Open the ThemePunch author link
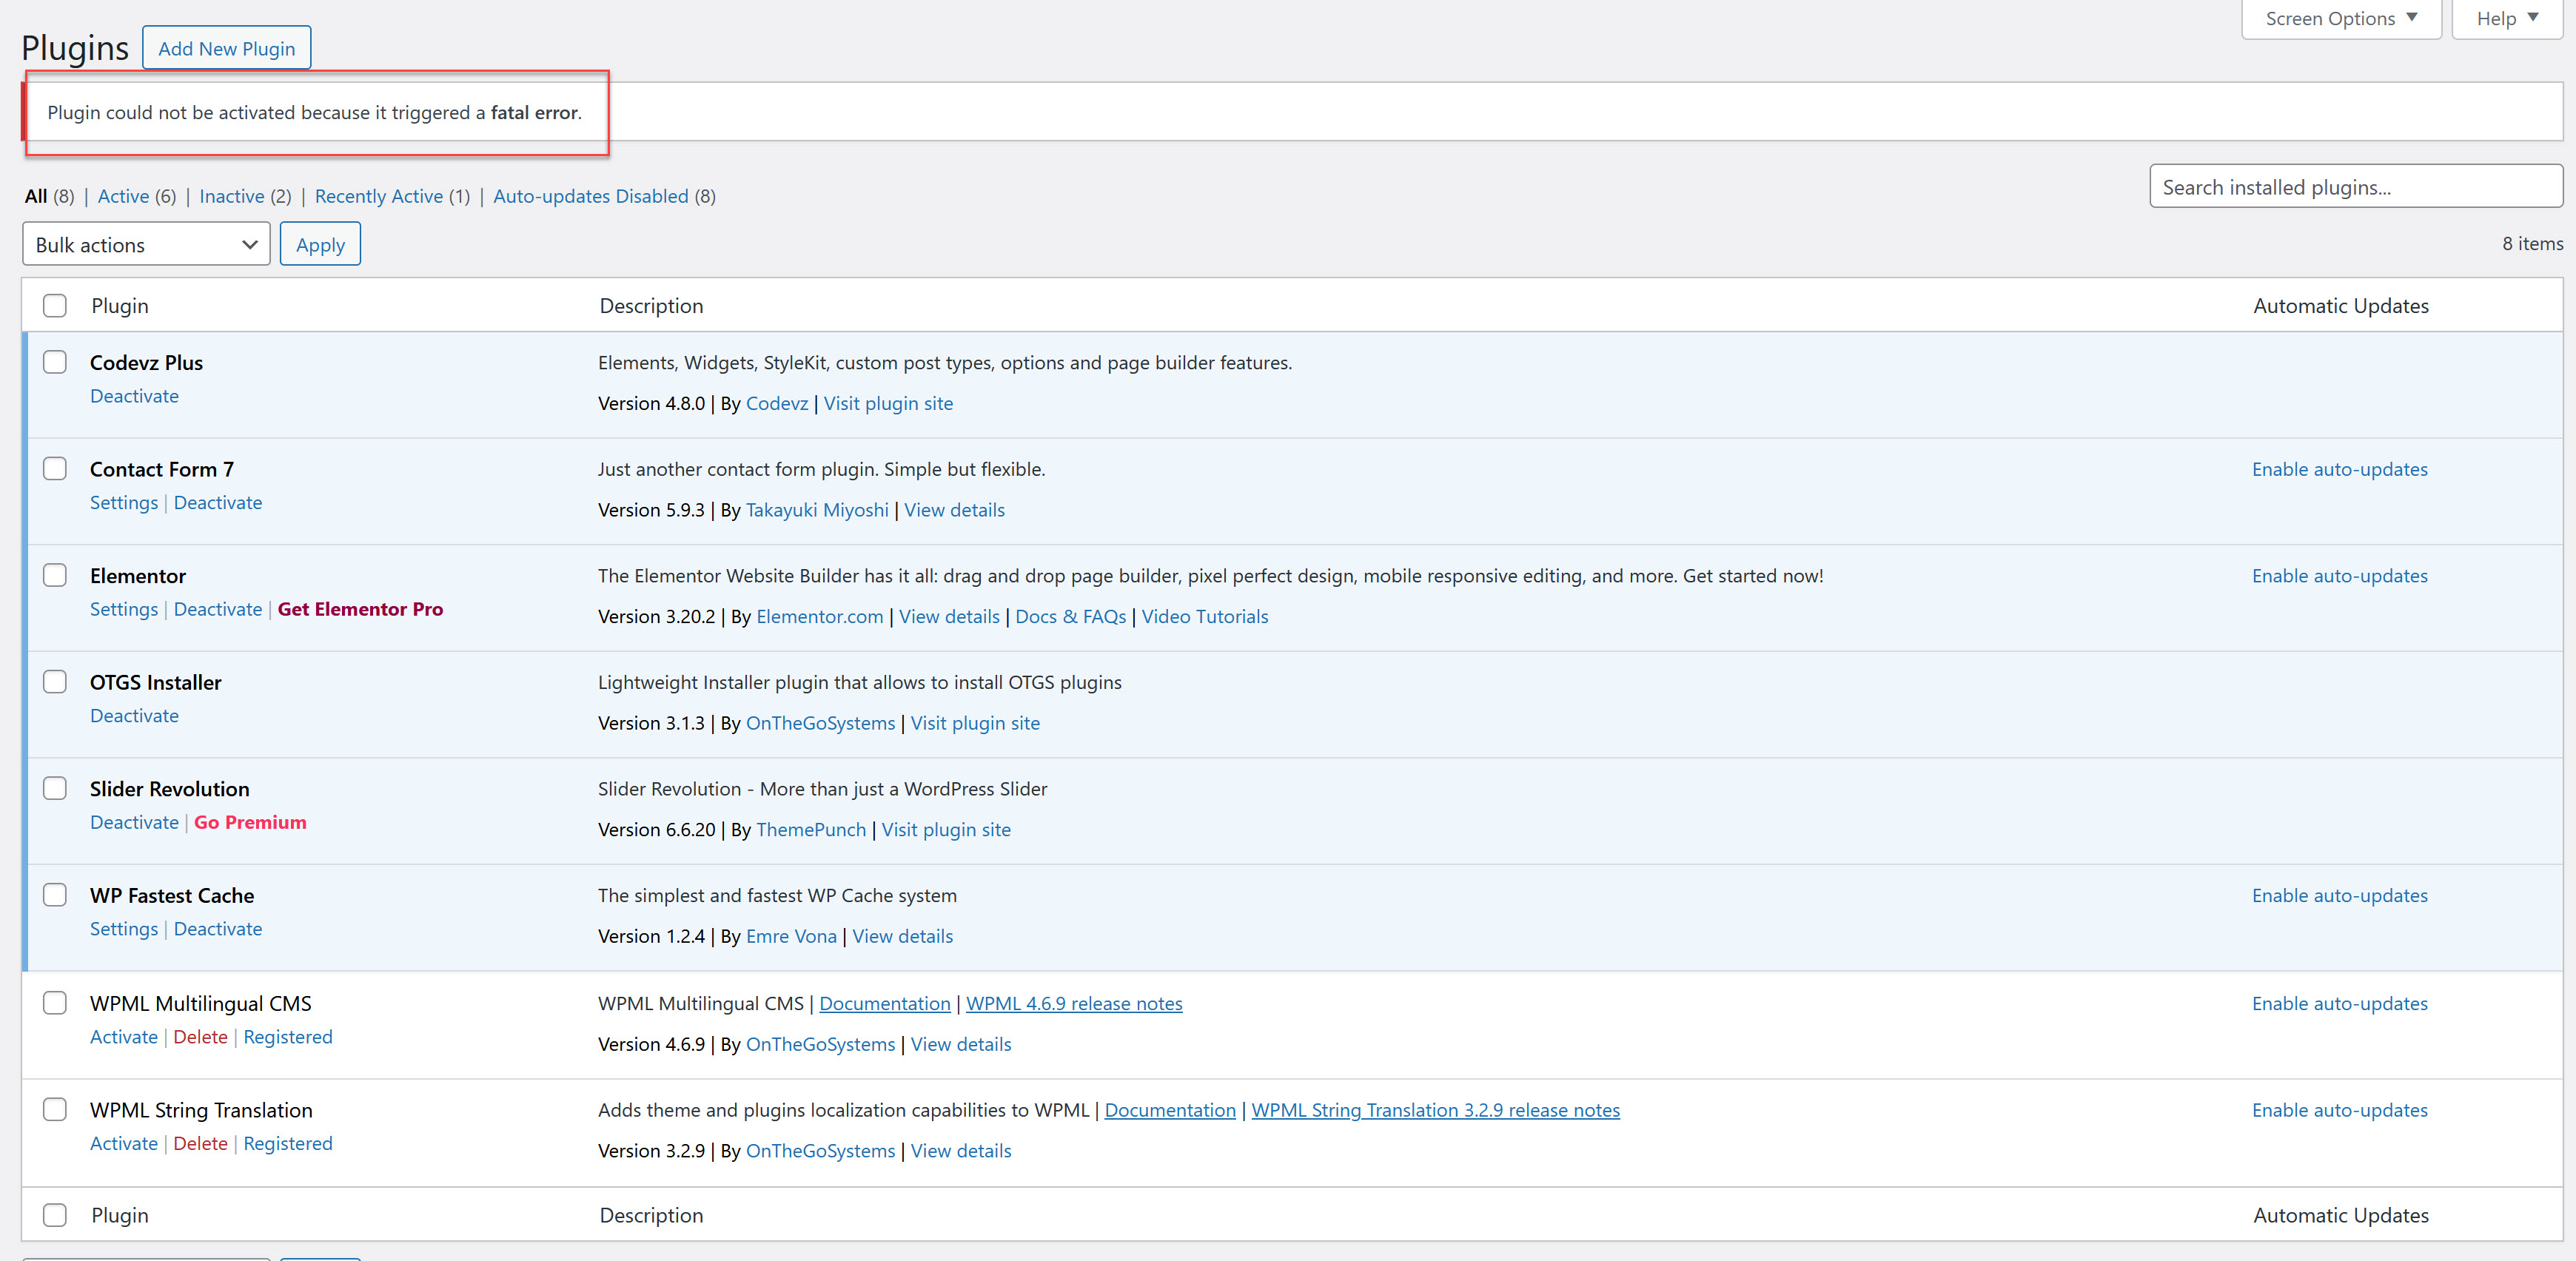Viewport: 2576px width, 1261px height. pos(811,829)
